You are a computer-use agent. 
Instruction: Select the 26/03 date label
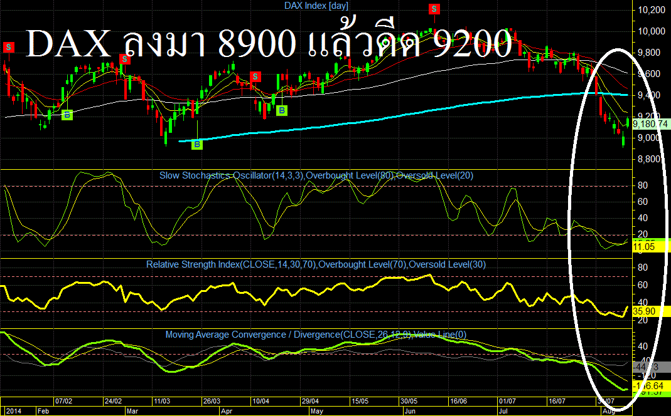pos(212,401)
